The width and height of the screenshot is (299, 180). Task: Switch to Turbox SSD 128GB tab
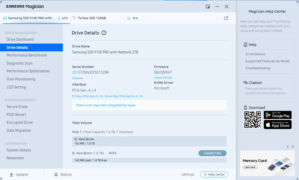point(92,18)
